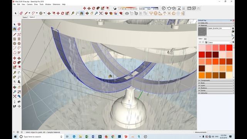Expand the Scenes panel
This screenshot has height=139, width=247.
216,90
